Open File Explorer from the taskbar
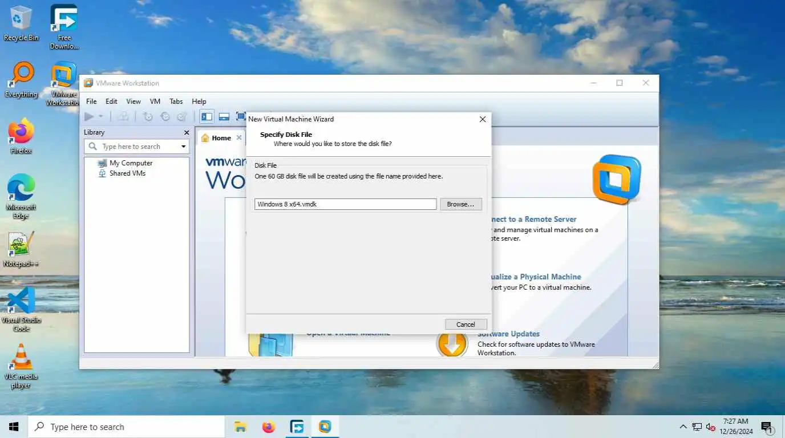This screenshot has height=438, width=785. 240,427
